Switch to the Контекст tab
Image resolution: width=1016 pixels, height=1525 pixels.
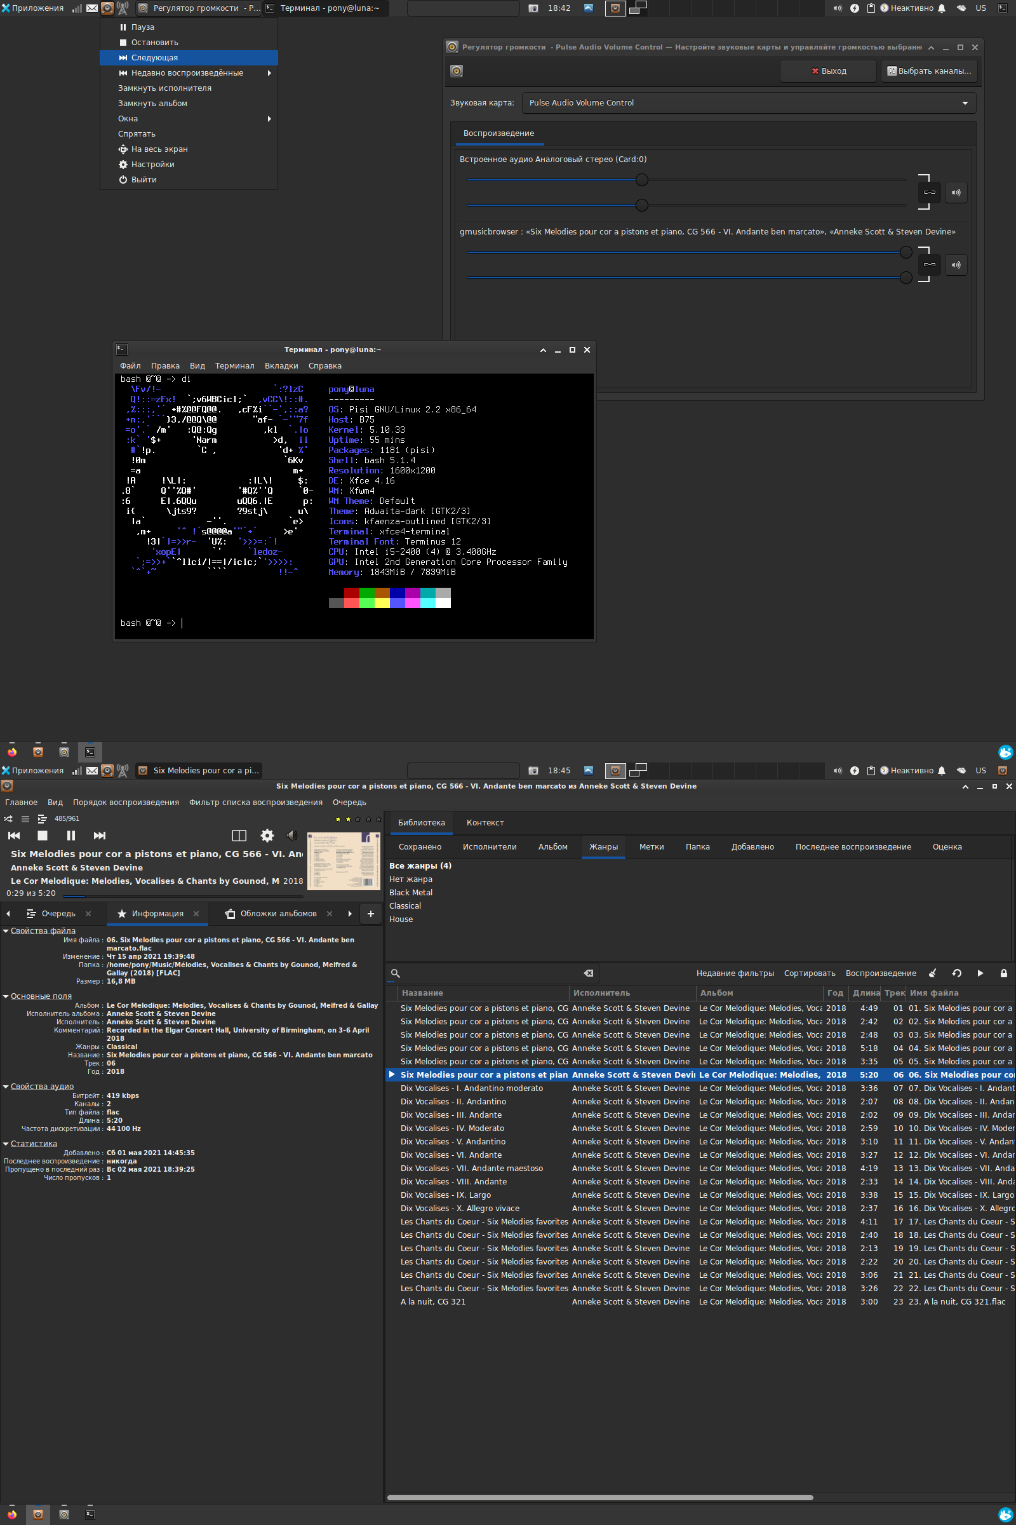pos(485,823)
